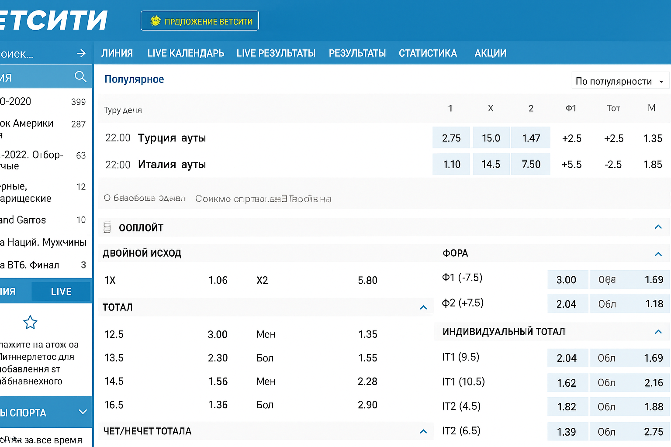Click the star favorites icon
Screen dimensions: 671x447
30,323
